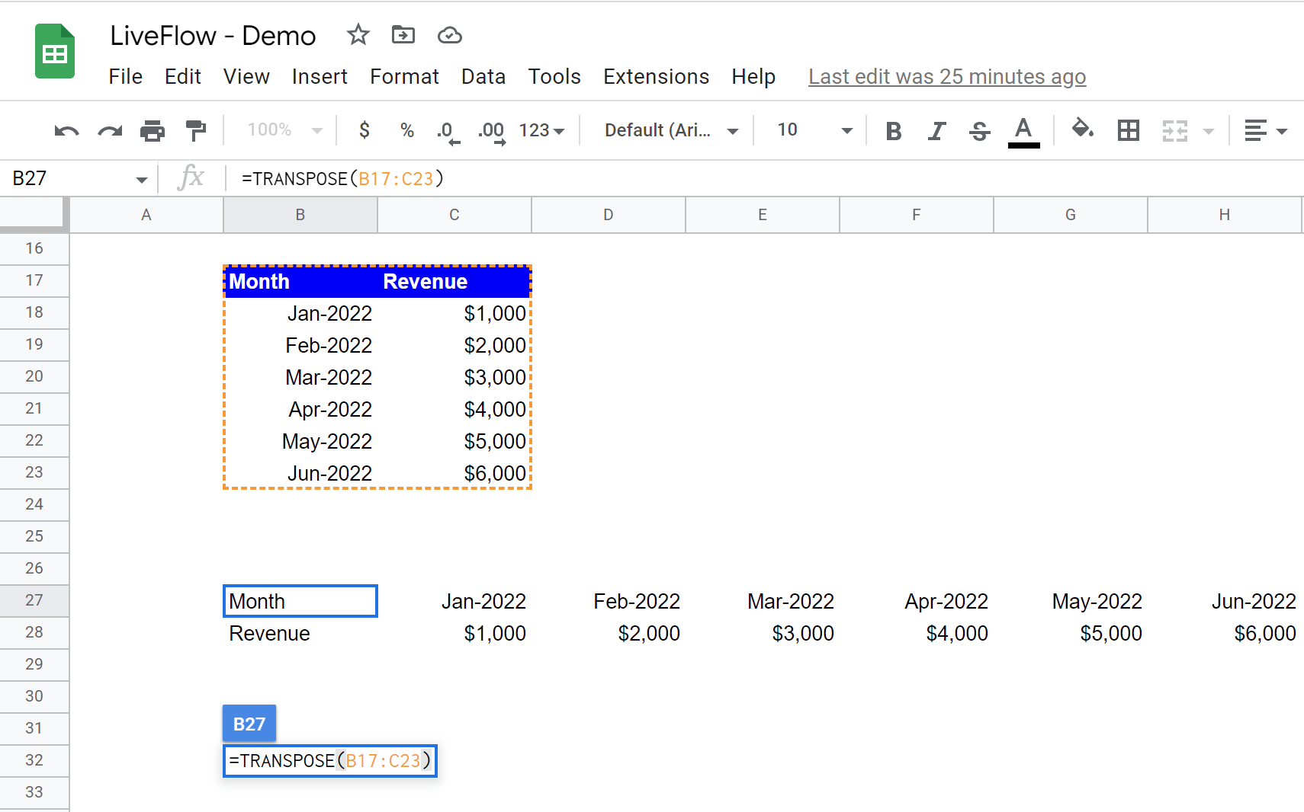Viewport: 1304px width, 812px height.
Task: Open the Format menu
Action: point(404,77)
